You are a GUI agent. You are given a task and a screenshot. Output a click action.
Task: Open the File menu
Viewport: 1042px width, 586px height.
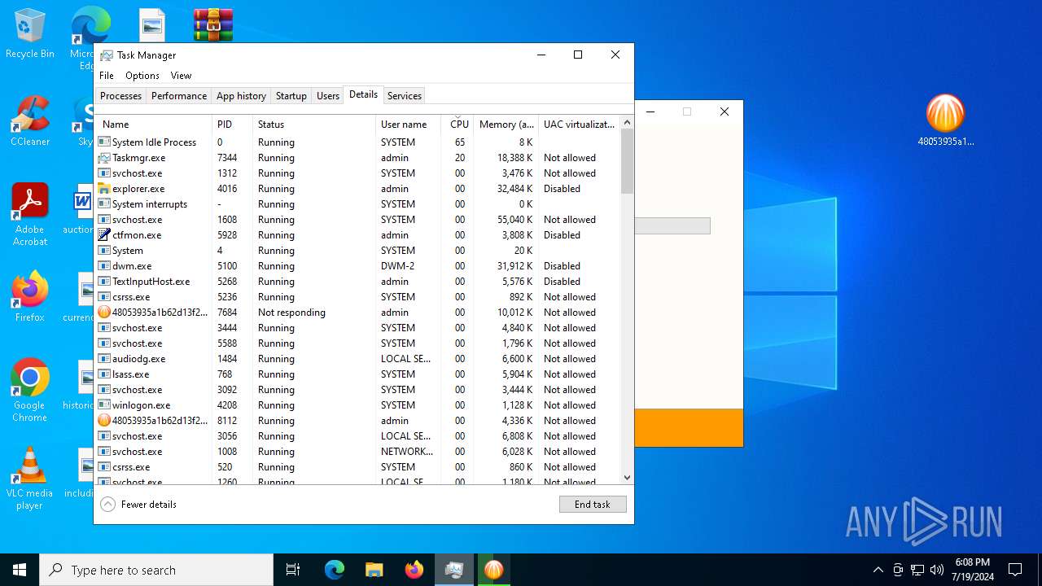(107, 76)
